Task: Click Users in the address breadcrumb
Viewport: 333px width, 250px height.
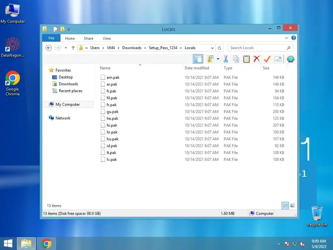Action: click(x=95, y=48)
